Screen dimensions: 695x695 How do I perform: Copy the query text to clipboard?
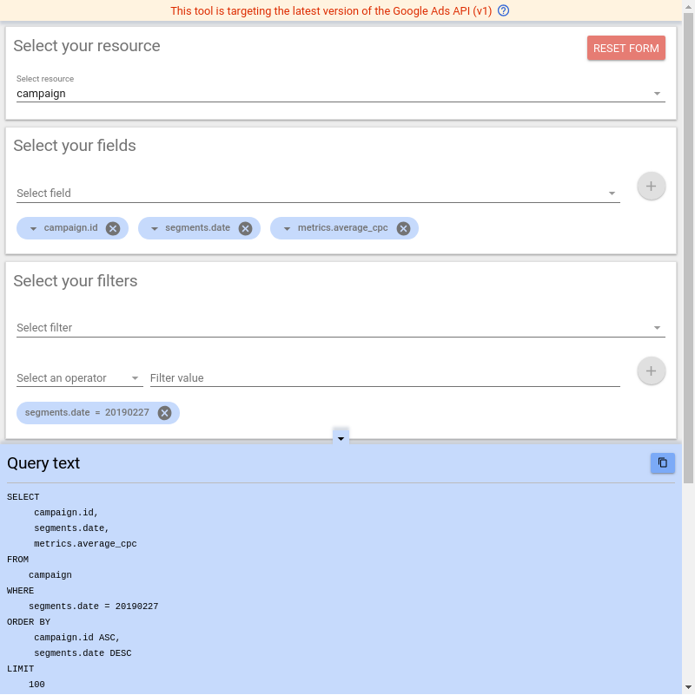tap(662, 462)
